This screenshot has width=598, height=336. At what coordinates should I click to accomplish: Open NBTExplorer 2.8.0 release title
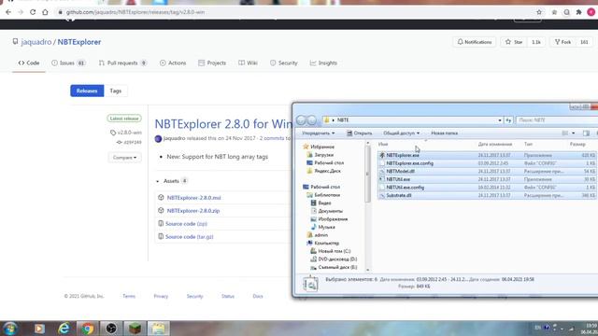[223, 124]
